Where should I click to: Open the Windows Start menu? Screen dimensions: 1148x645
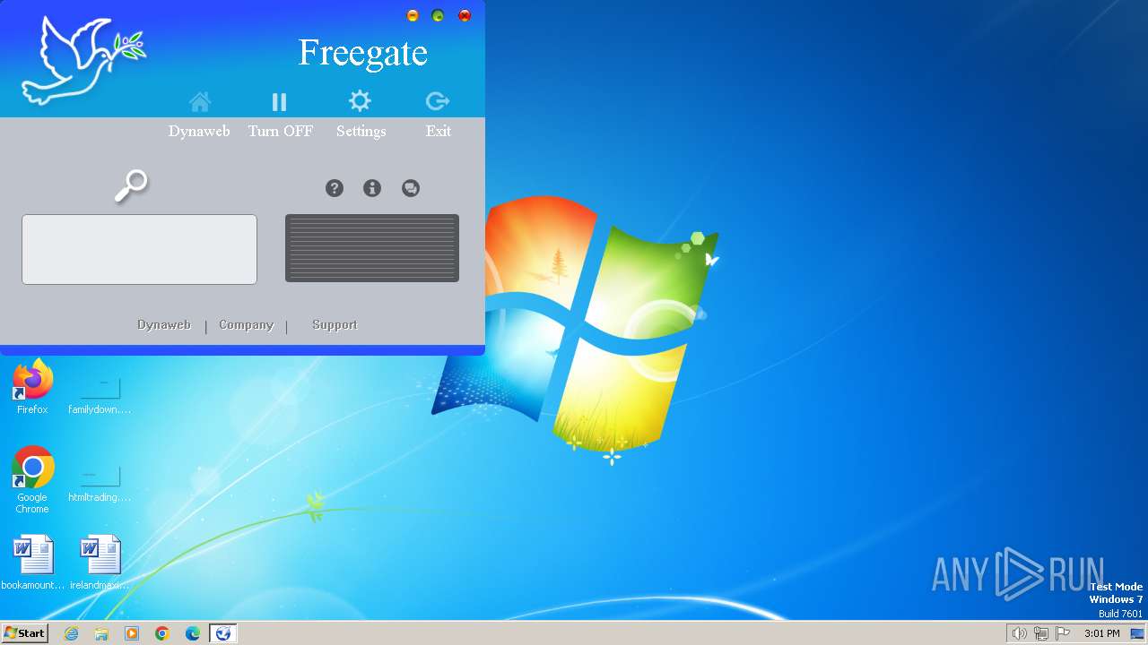24,633
